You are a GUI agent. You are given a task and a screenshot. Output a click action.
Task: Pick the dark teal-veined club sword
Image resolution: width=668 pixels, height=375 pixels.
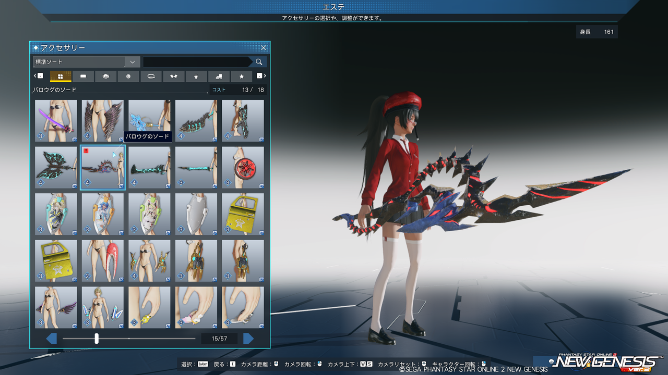tap(149, 168)
